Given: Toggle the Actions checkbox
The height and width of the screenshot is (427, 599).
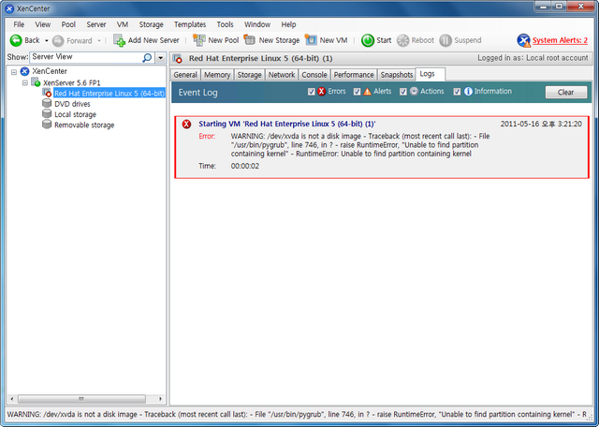Looking at the screenshot, I should click(403, 92).
